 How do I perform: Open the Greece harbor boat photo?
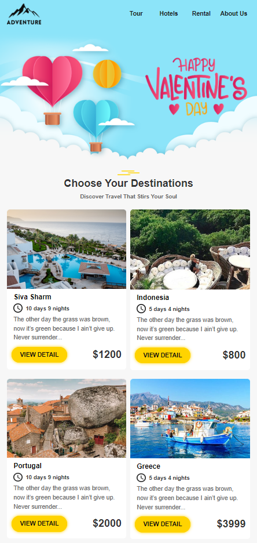tap(190, 418)
